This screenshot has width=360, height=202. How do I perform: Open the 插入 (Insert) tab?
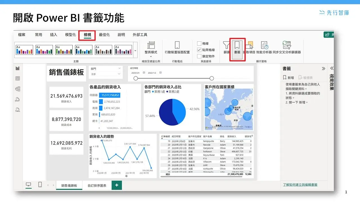pyautogui.click(x=53, y=35)
